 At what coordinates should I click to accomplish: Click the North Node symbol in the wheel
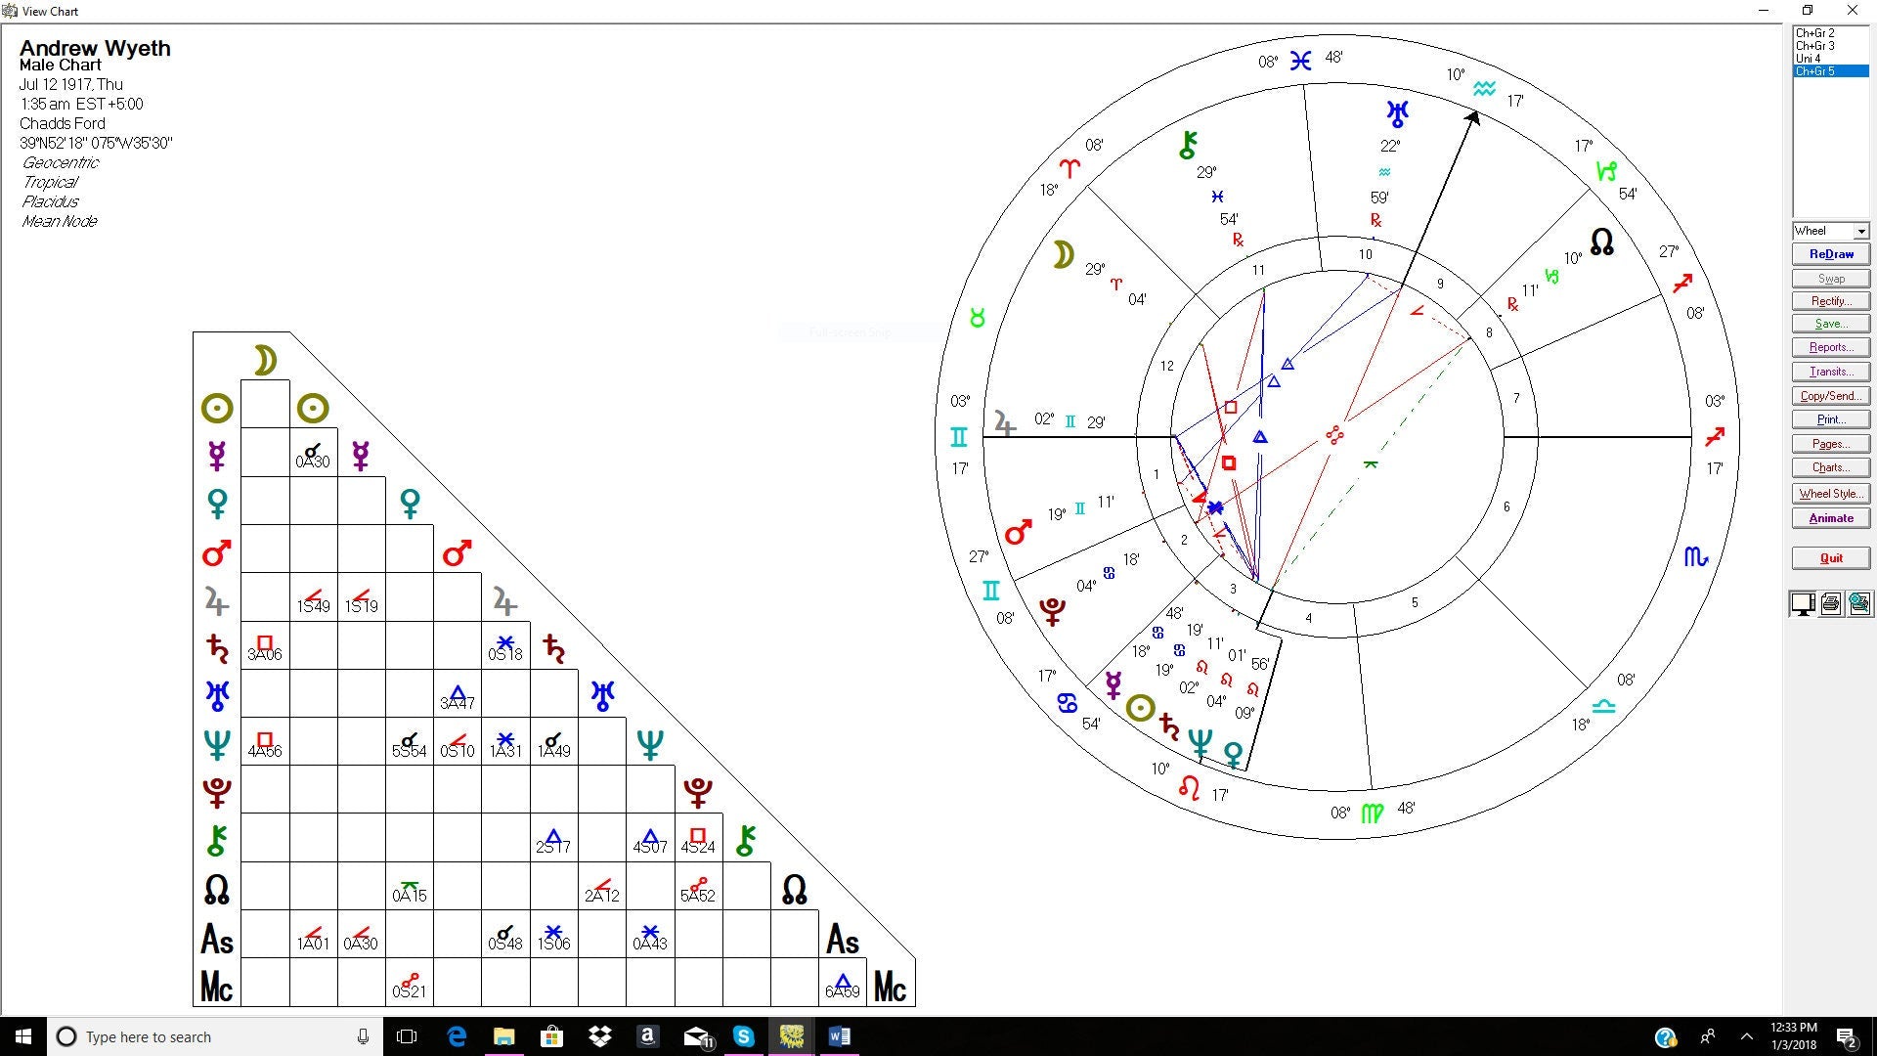pyautogui.click(x=1601, y=242)
